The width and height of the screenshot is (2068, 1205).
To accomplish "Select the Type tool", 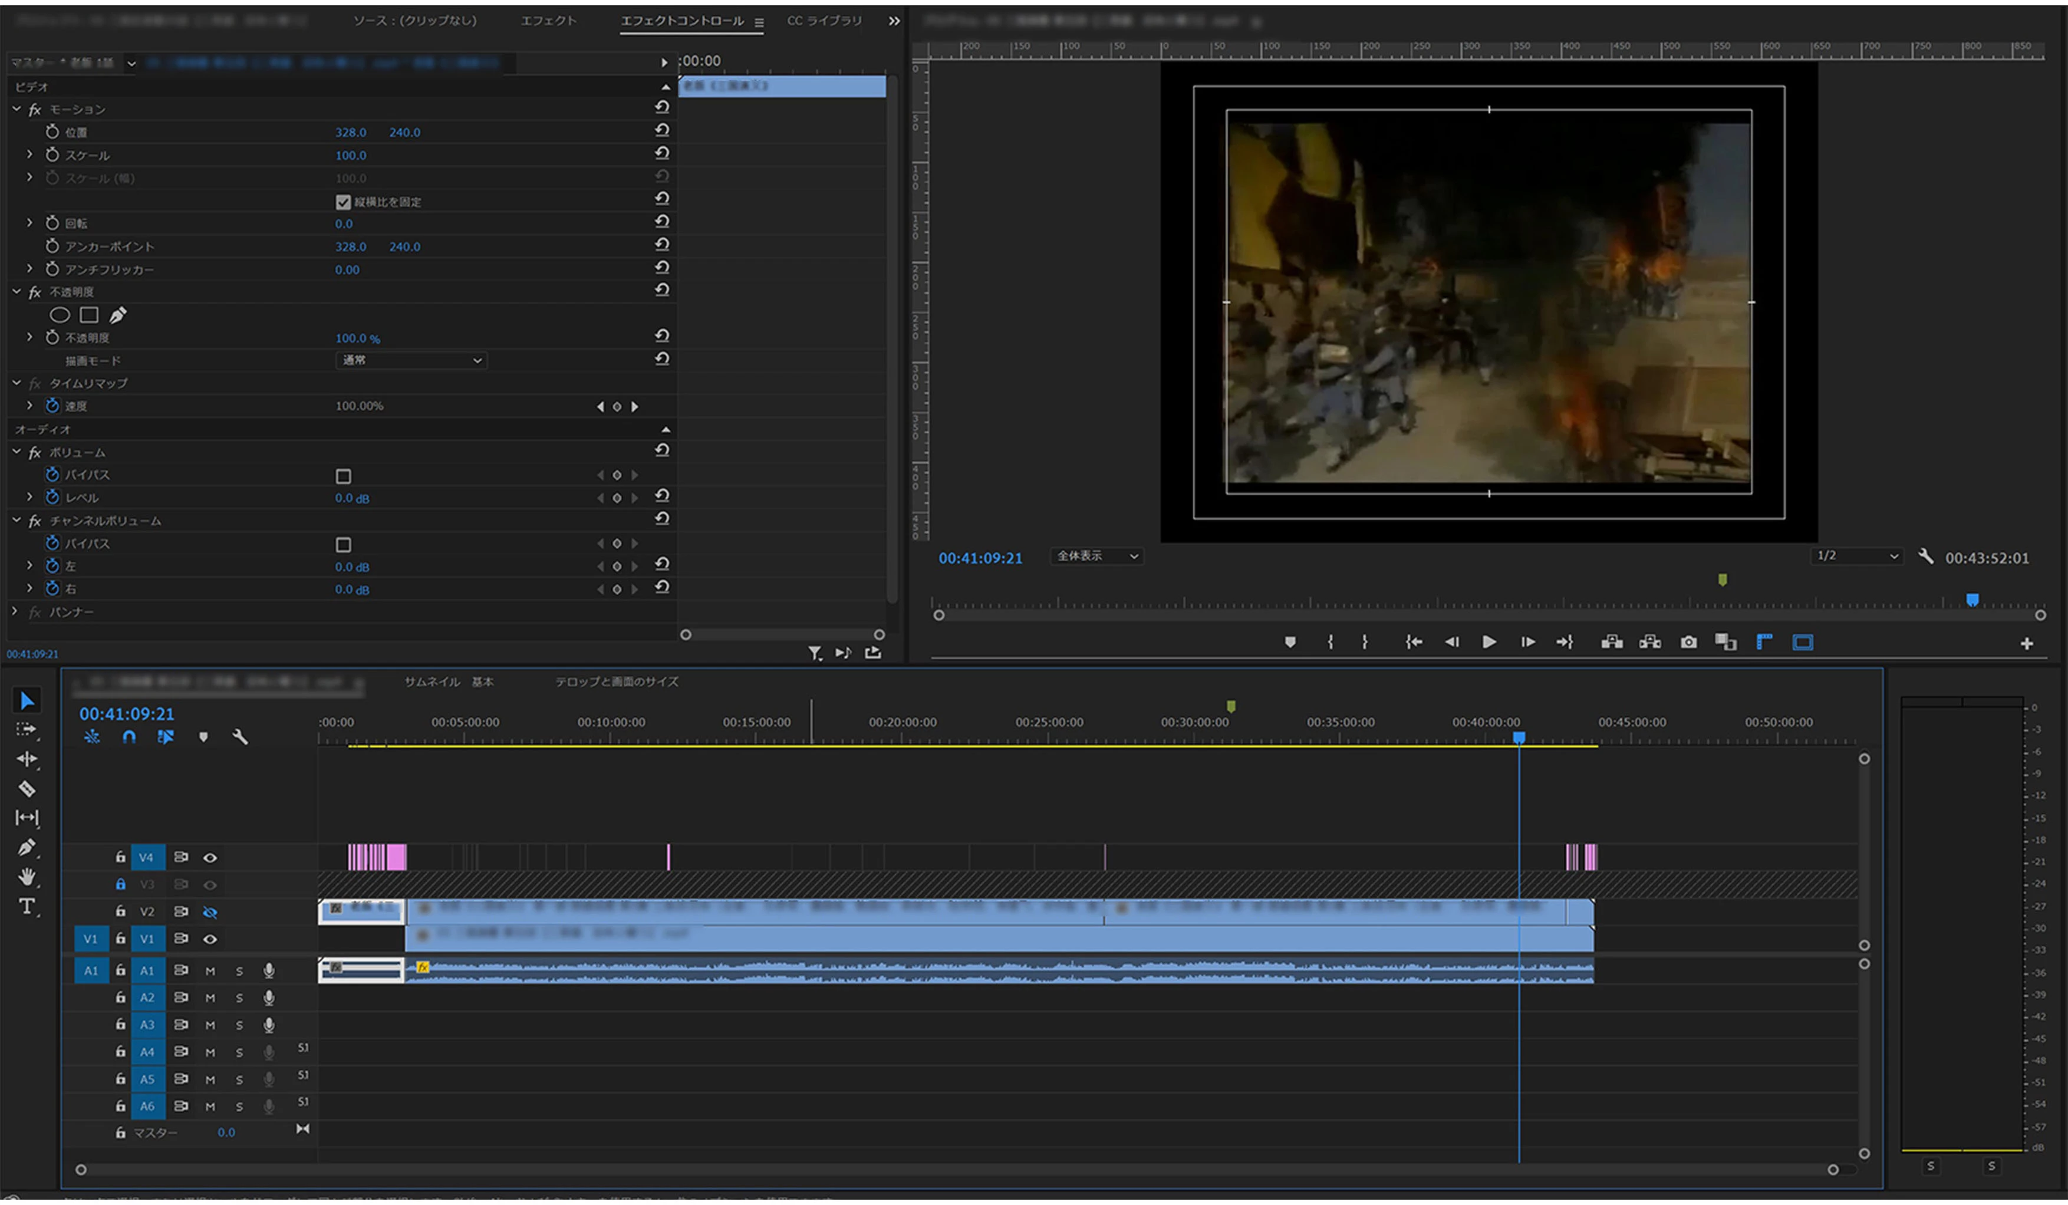I will [27, 906].
